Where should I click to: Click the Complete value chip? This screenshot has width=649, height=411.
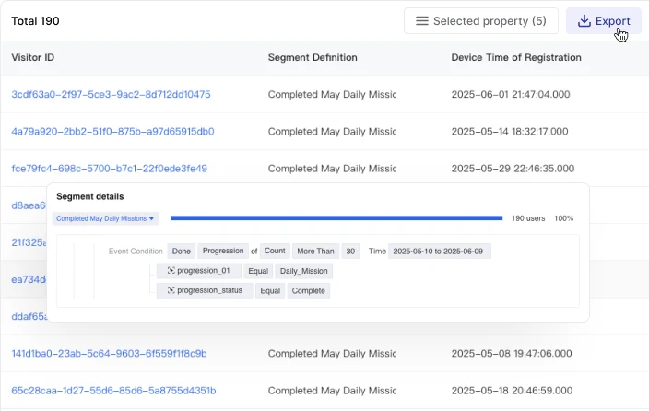pyautogui.click(x=308, y=291)
